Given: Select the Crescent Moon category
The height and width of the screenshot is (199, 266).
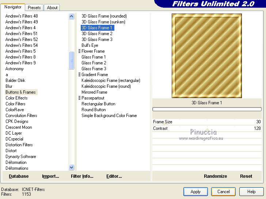Looking at the screenshot, I should click(x=19, y=127).
